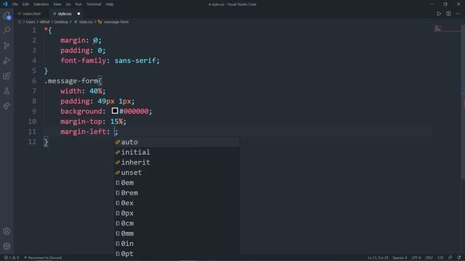465x261 pixels.
Task: Choose '0in' from the suggestion list
Action: pos(177,244)
